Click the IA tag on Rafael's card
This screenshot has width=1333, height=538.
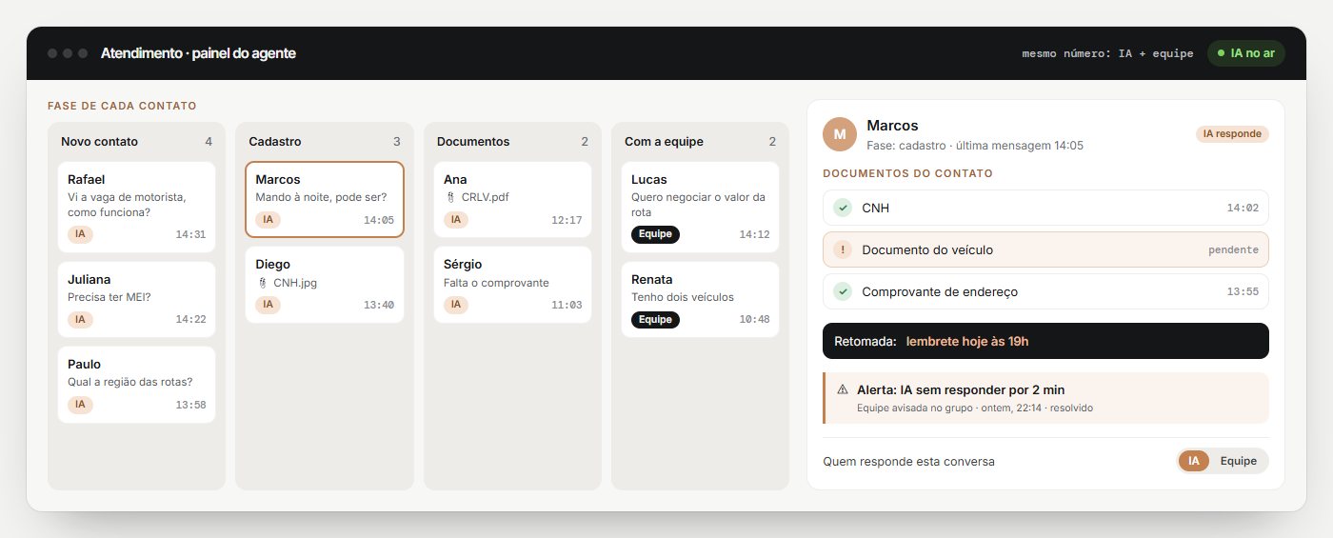[80, 234]
